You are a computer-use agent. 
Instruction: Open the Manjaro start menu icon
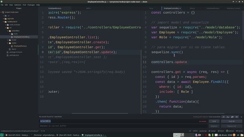[2, 135]
